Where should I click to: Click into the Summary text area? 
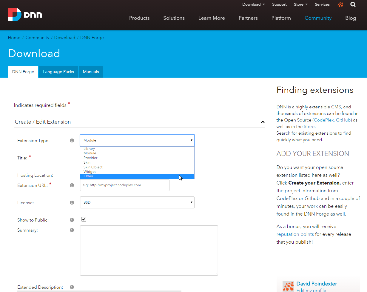point(149,250)
